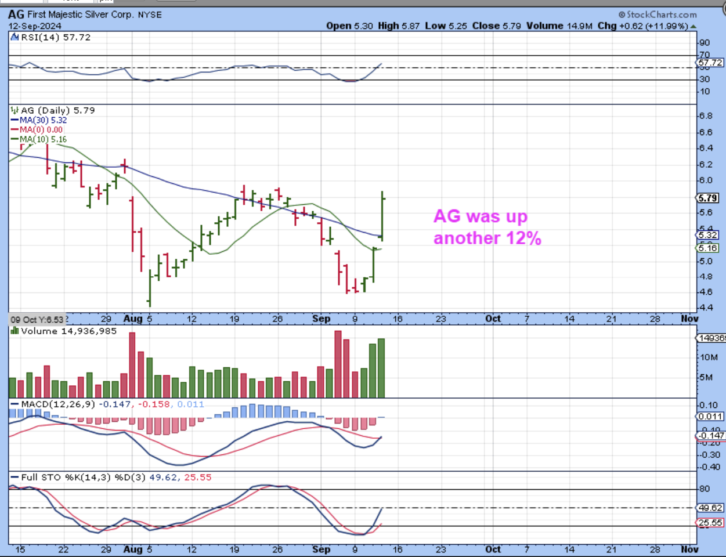This screenshot has height=557, width=726.
Task: Click the AG (Daily) price bar icon
Action: tap(15, 110)
